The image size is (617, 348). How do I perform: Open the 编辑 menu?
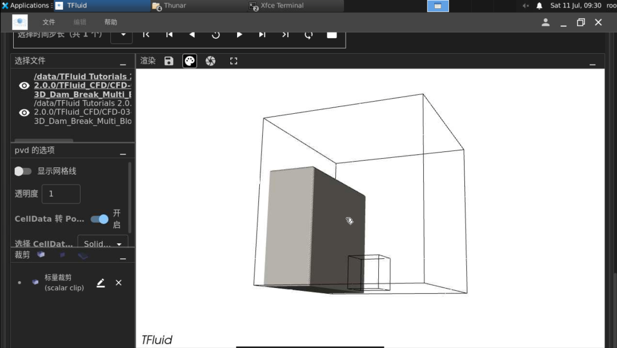[x=80, y=22]
